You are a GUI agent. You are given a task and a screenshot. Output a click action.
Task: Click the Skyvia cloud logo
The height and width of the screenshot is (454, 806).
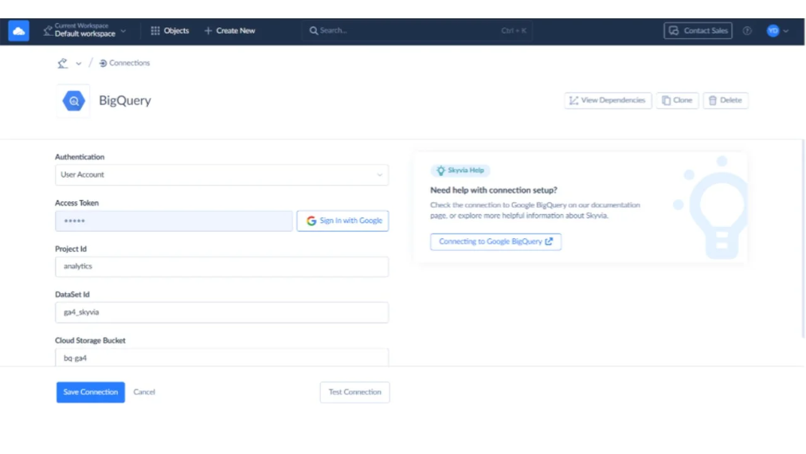coord(18,31)
